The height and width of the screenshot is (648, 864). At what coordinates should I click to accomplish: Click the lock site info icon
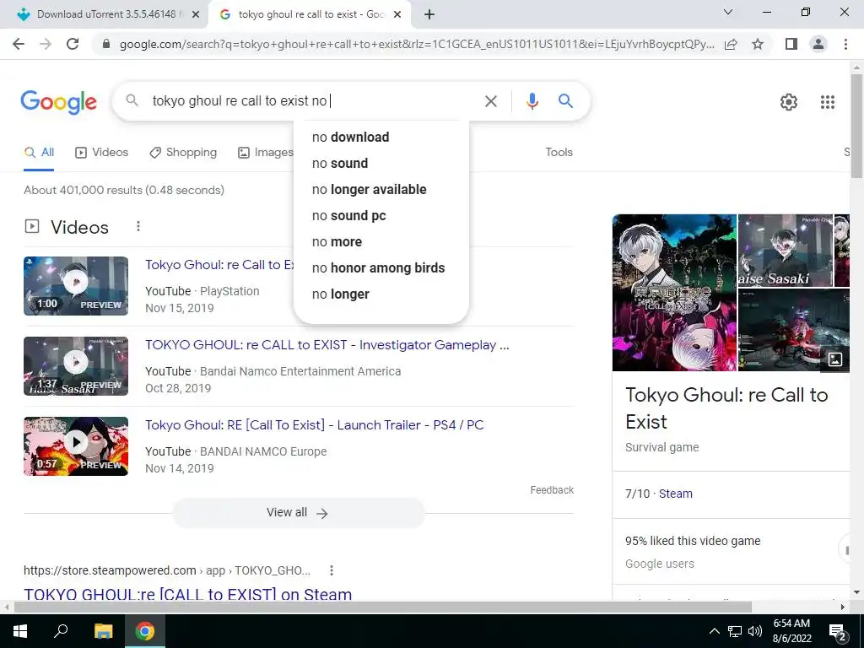107,44
